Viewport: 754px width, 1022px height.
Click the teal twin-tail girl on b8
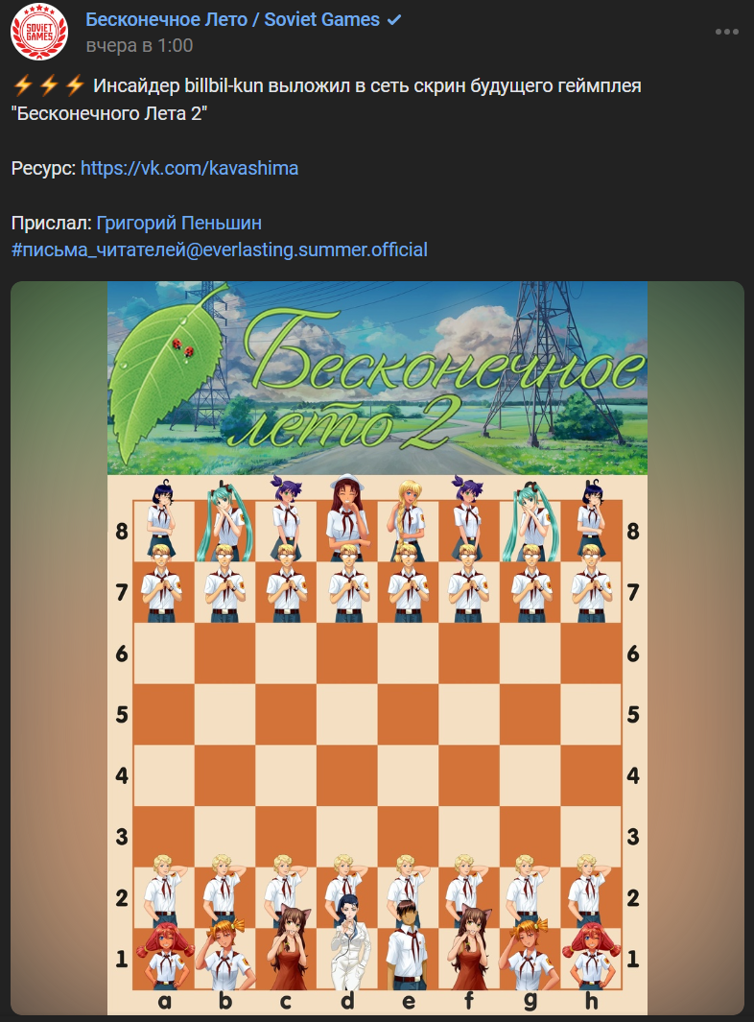[x=224, y=523]
